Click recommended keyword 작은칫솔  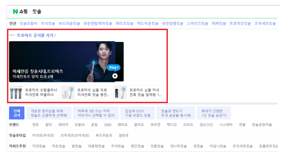59,146
